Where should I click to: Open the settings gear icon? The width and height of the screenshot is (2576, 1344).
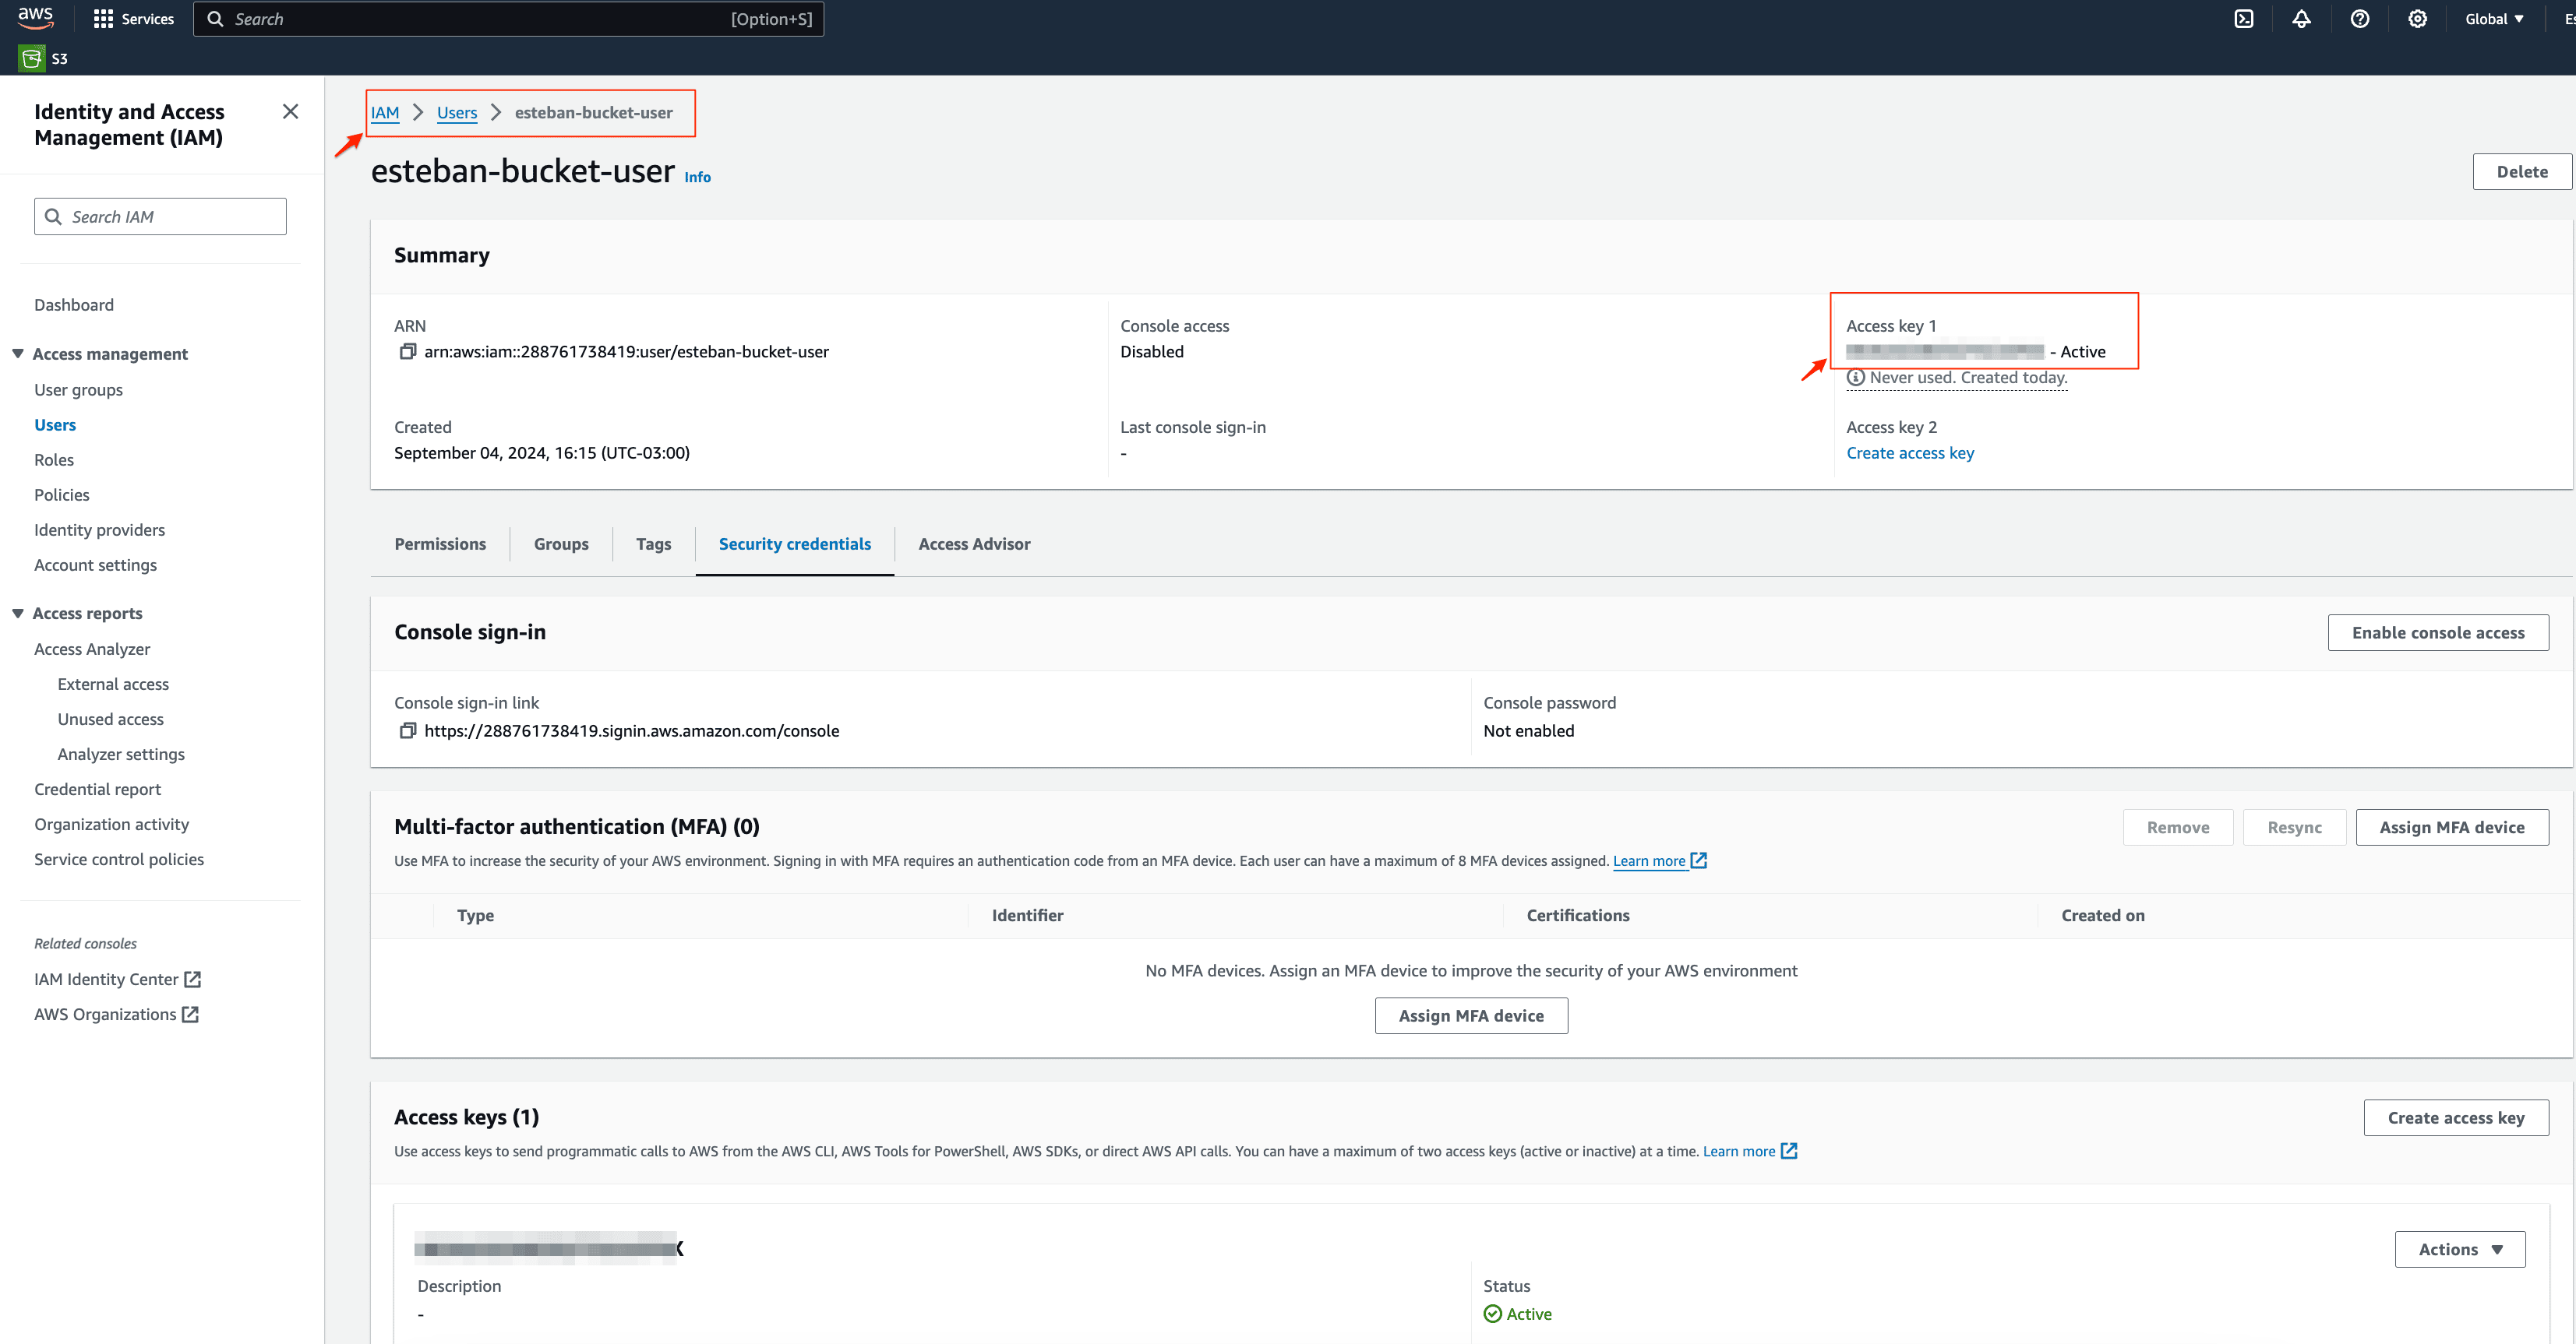coord(2417,19)
